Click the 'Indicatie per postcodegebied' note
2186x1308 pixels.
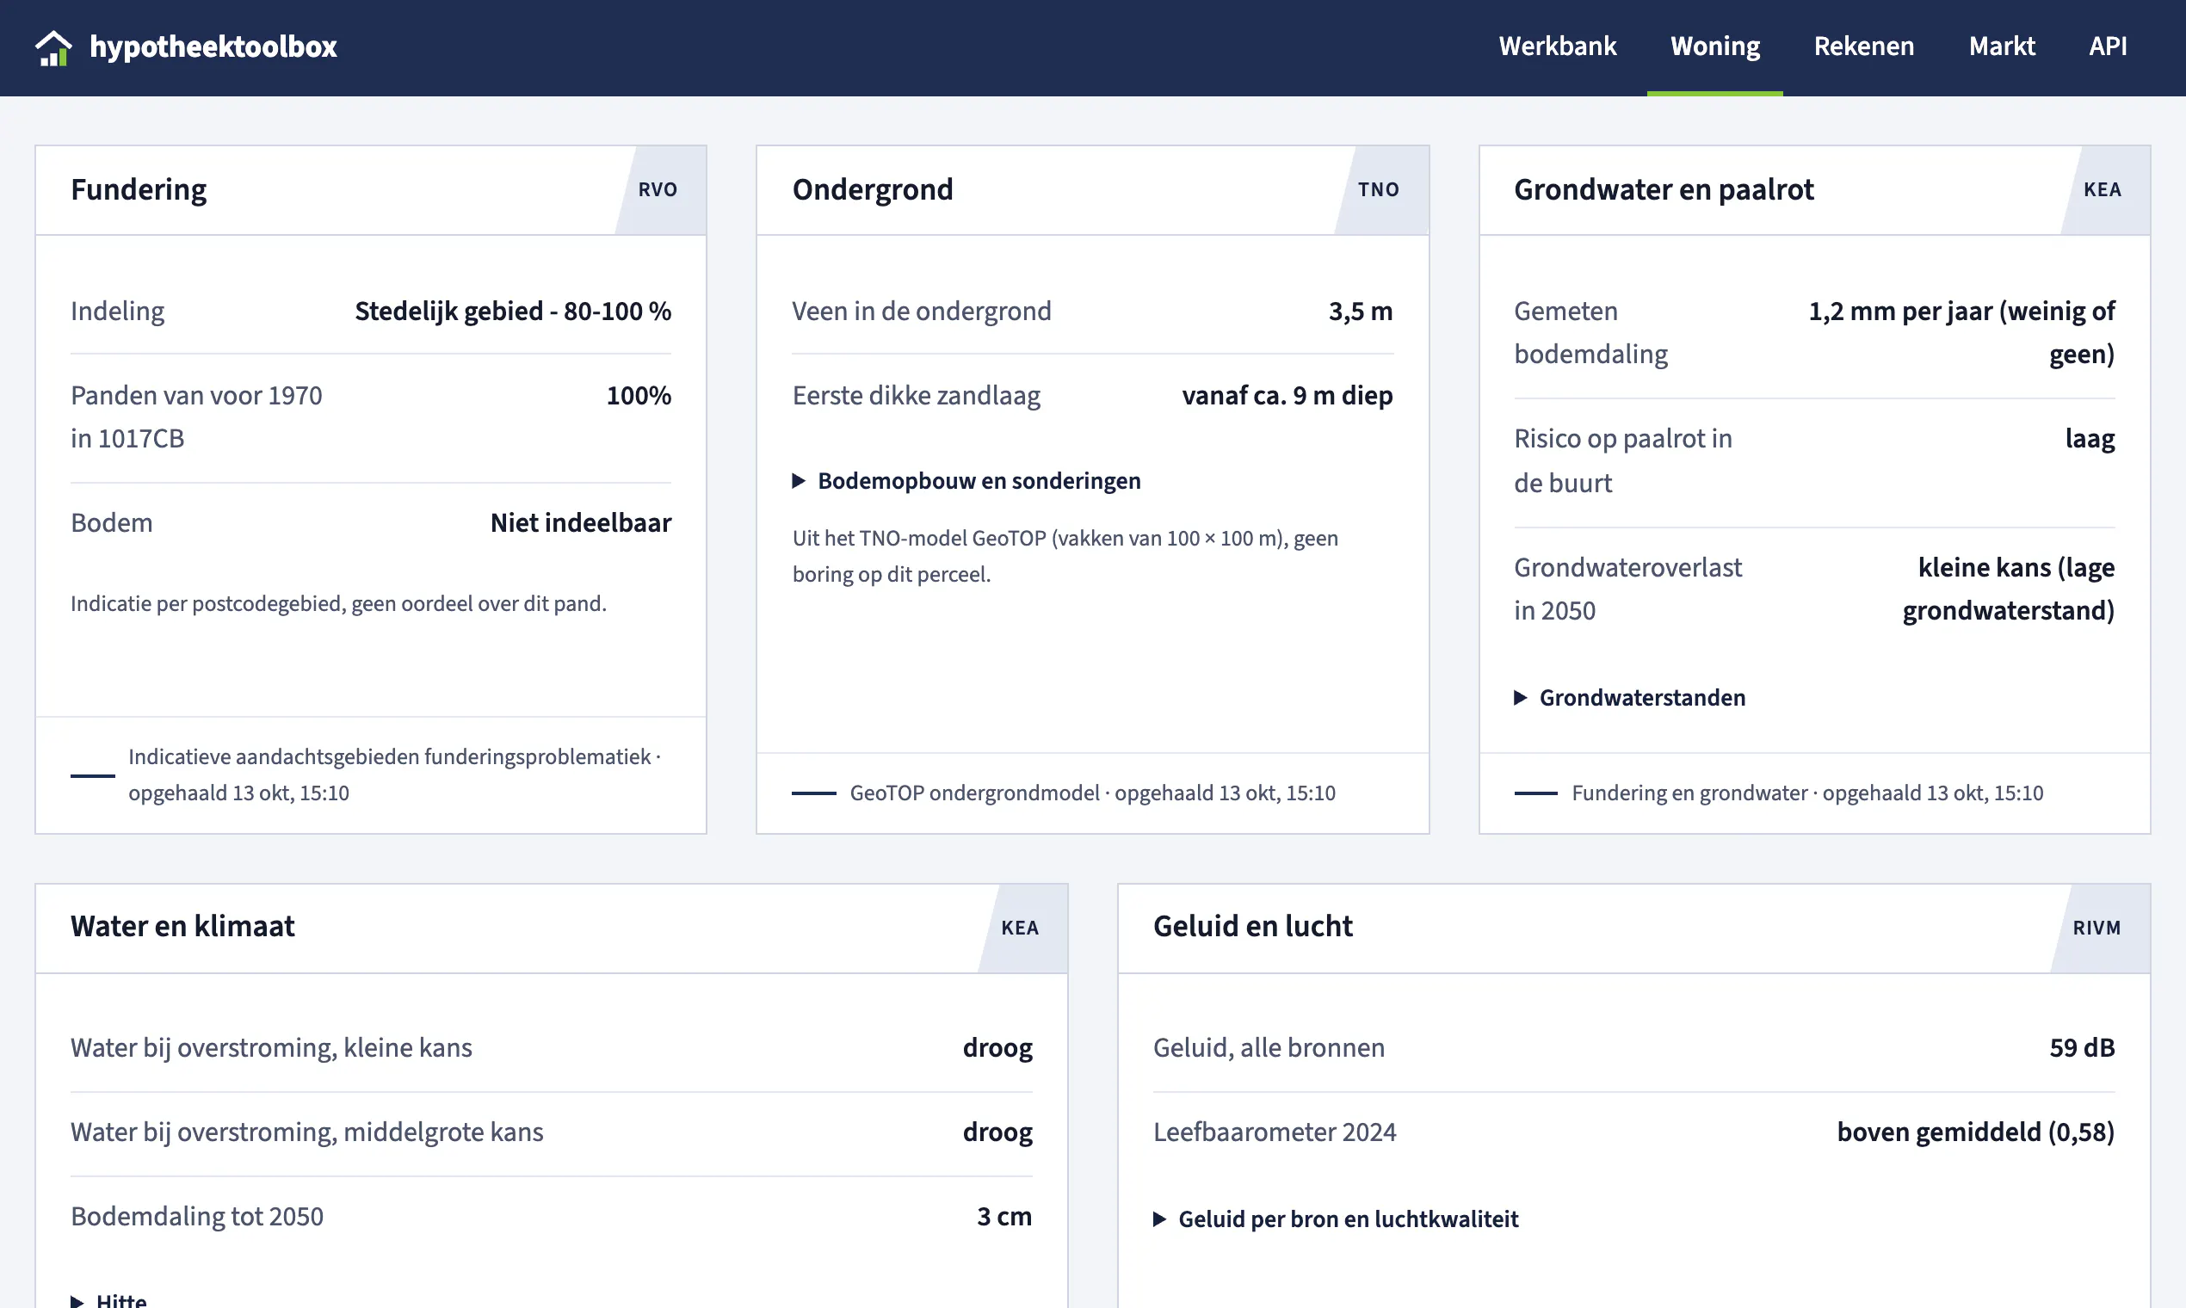pyautogui.click(x=338, y=604)
